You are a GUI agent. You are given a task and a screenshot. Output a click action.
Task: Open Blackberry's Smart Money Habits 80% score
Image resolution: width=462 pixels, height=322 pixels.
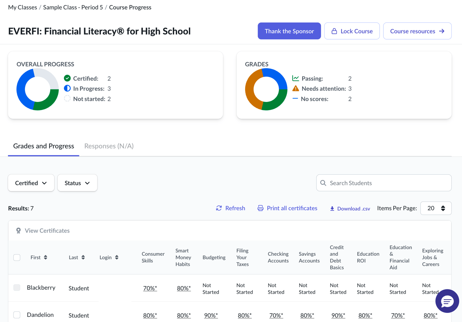click(x=184, y=288)
